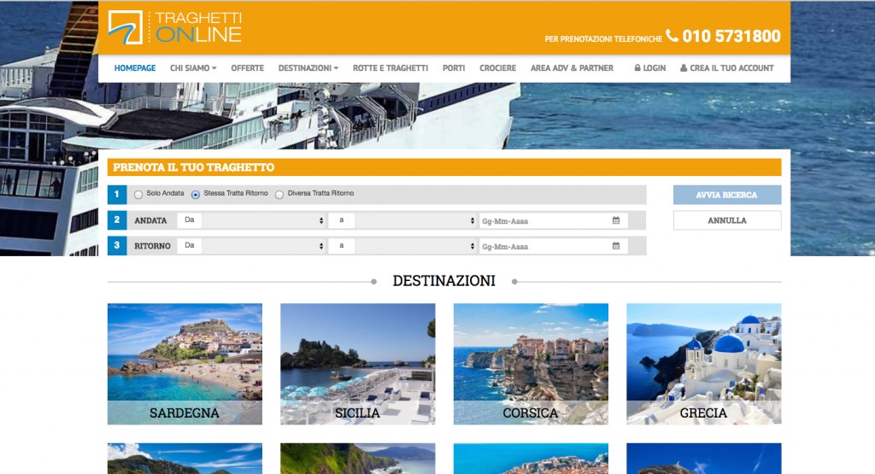Choose Diversa Tratta Ritorno radio button
875x474 pixels.
pos(279,195)
